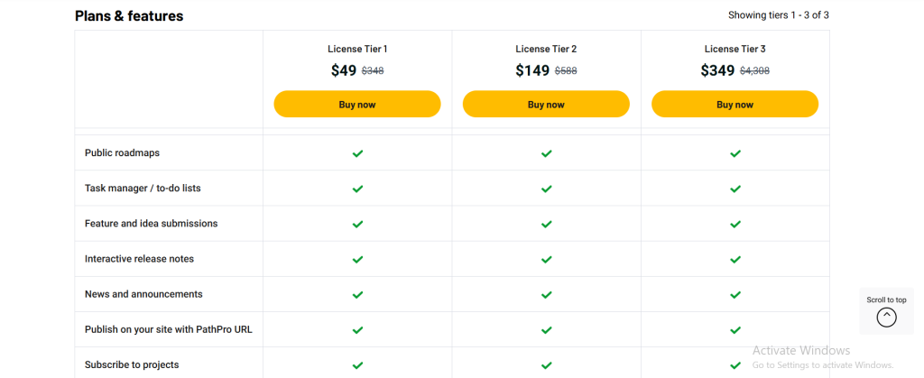Click the Plans & features heading
This screenshot has width=924, height=378.
[129, 16]
